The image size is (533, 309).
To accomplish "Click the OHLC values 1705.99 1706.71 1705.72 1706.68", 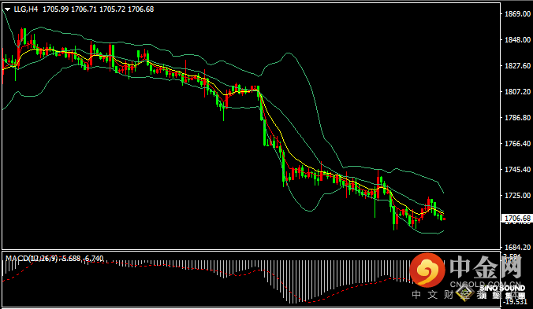I will [99, 9].
